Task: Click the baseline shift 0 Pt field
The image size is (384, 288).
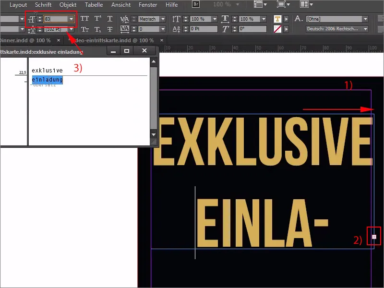Action: (x=204, y=29)
